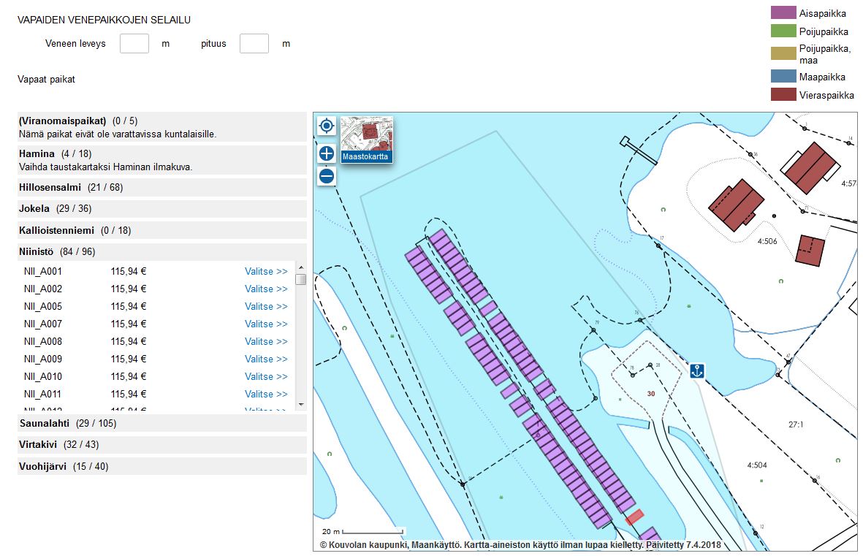Choose Valitse for berth NII_A008
The height and width of the screenshot is (556, 863).
pyautogui.click(x=266, y=342)
